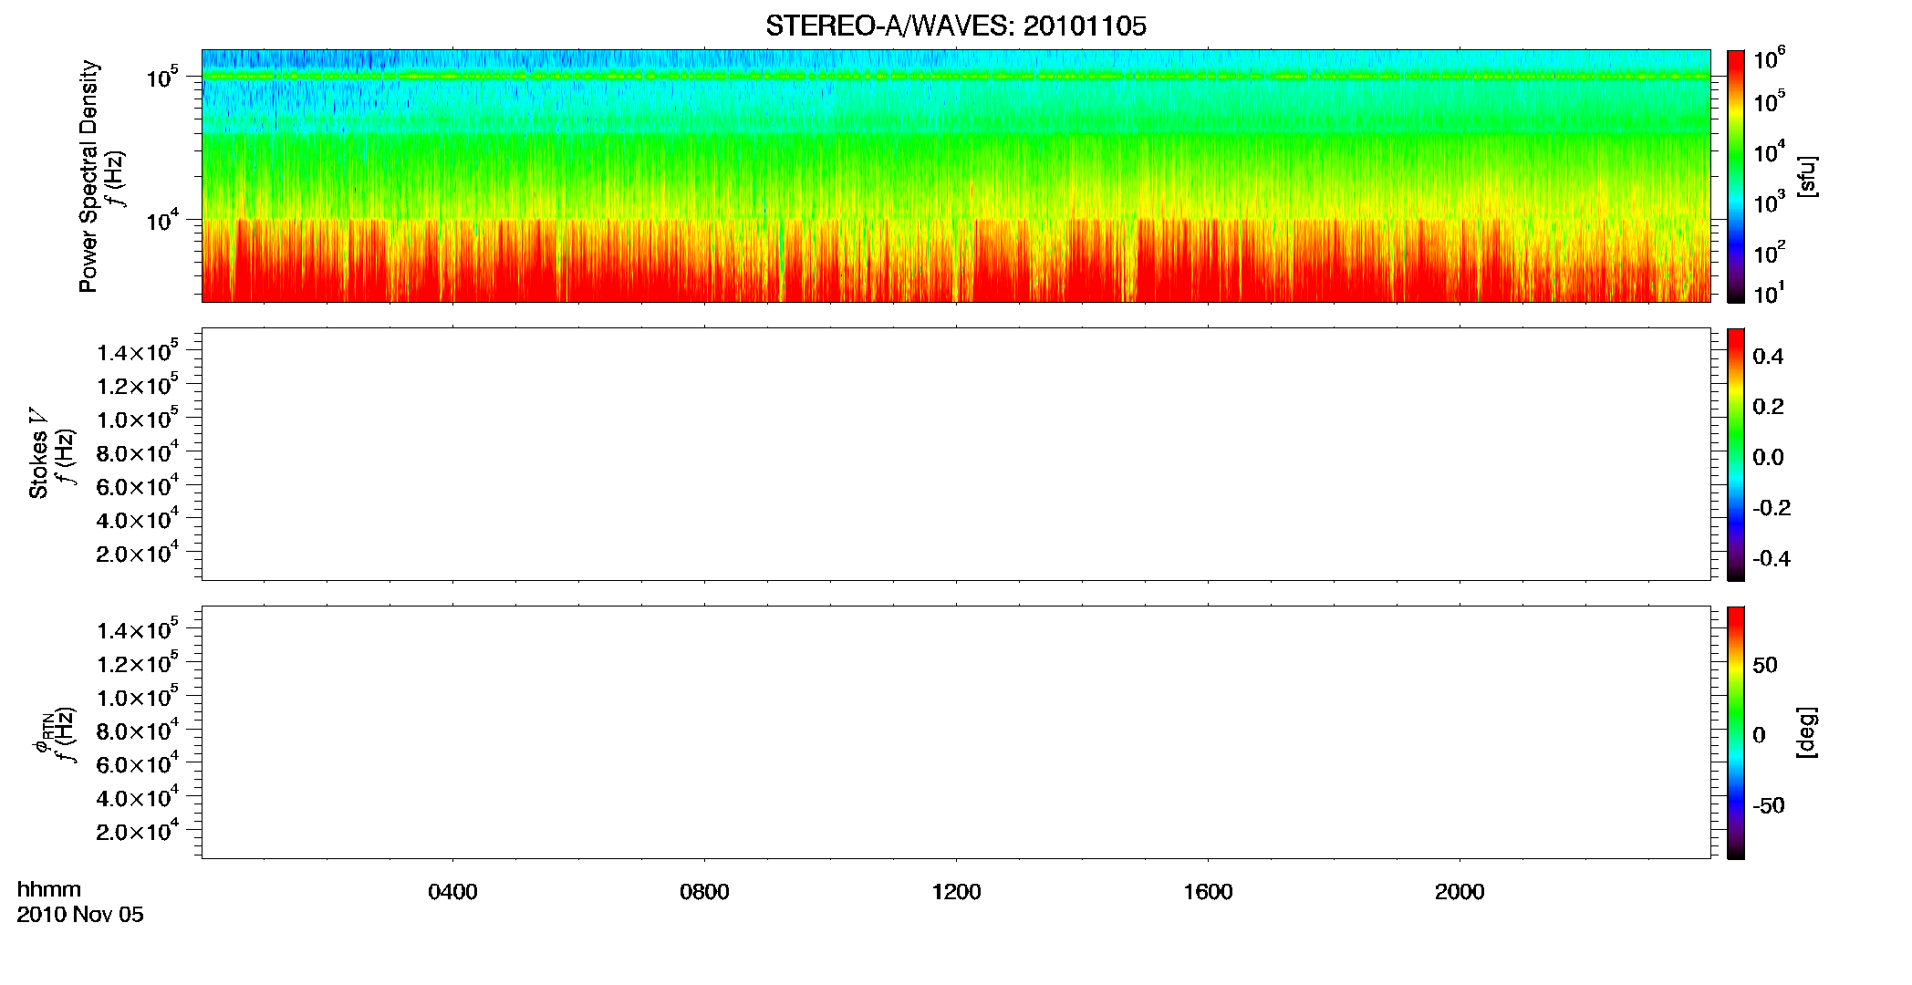The image size is (1912, 985).
Task: Click the power spectral density colorbar
Action: click(1736, 176)
